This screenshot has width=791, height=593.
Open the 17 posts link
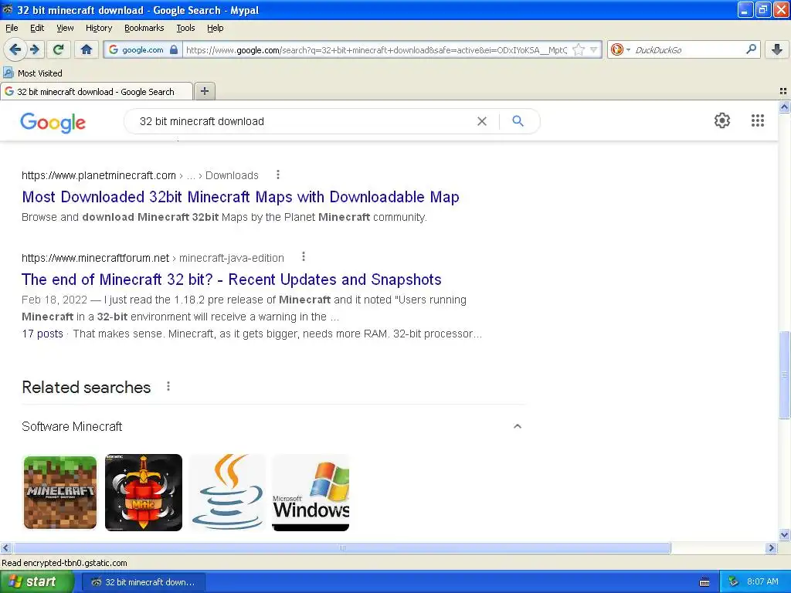[42, 334]
